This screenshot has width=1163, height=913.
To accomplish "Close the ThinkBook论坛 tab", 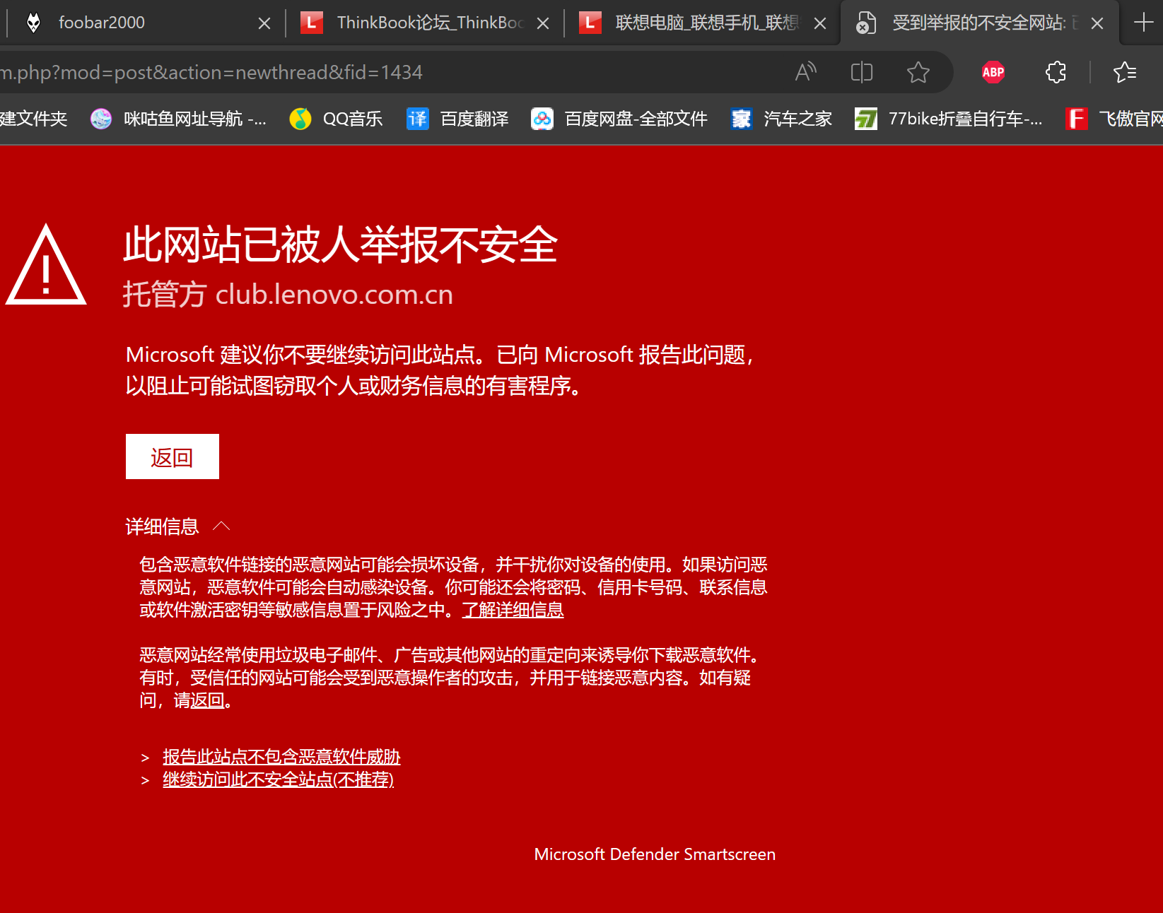I will click(543, 23).
